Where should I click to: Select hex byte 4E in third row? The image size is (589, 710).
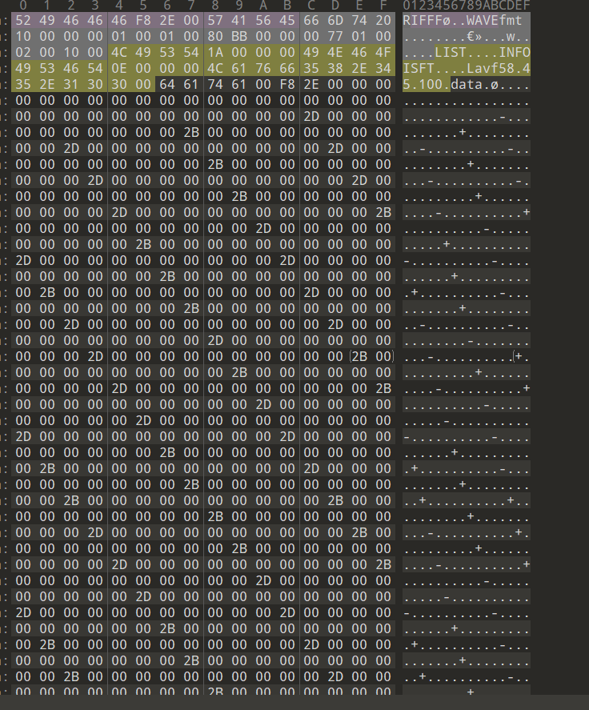click(x=335, y=53)
